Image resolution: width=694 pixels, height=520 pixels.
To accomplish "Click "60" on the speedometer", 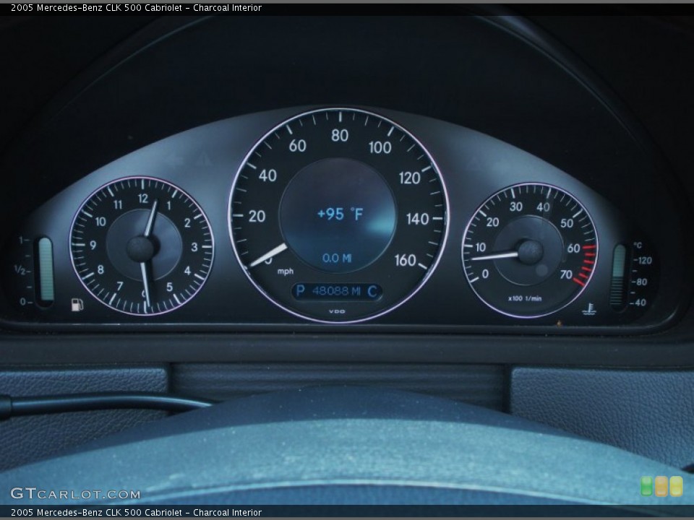I will pos(297,145).
